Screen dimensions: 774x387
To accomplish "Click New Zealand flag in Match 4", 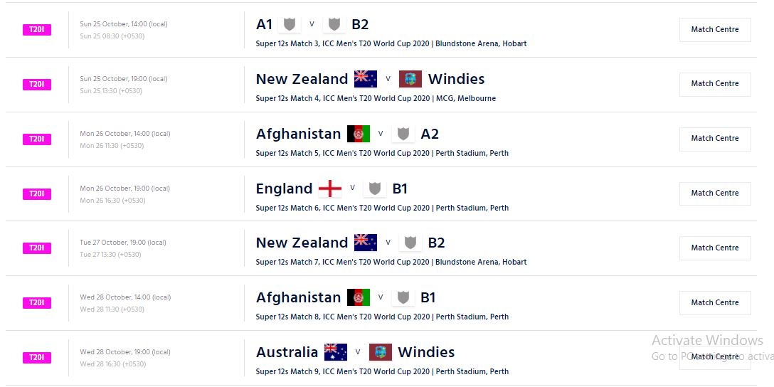I will click(366, 79).
